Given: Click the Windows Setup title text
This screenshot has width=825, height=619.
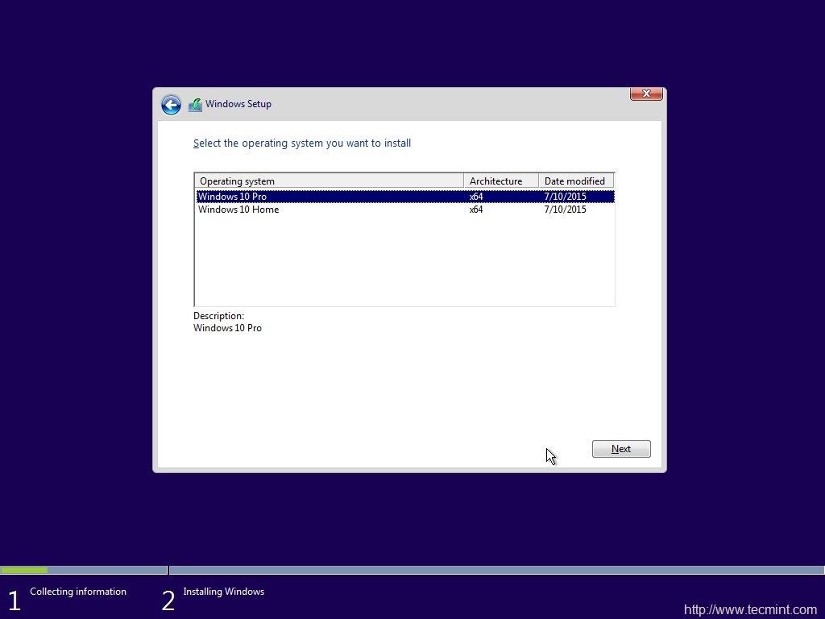Looking at the screenshot, I should pos(238,103).
